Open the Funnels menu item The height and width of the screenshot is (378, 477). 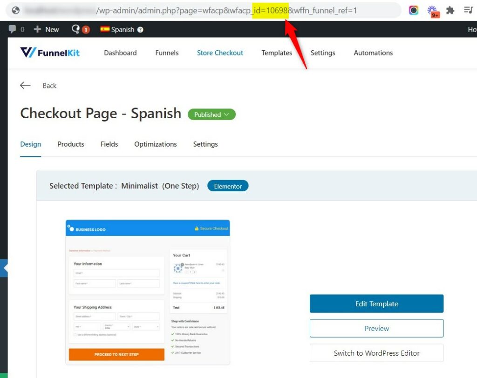click(167, 53)
